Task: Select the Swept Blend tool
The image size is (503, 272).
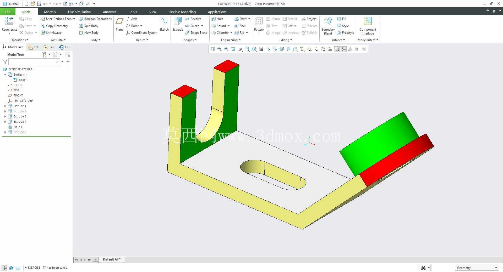Action: click(196, 33)
